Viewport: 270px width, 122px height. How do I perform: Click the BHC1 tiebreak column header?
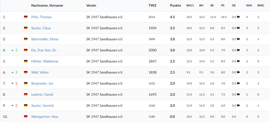(x=190, y=6)
